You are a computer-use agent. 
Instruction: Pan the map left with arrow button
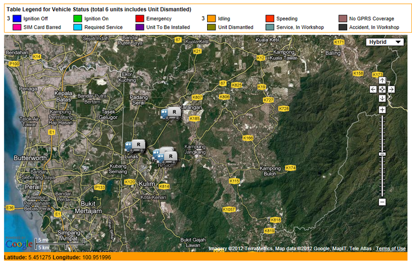click(373, 89)
